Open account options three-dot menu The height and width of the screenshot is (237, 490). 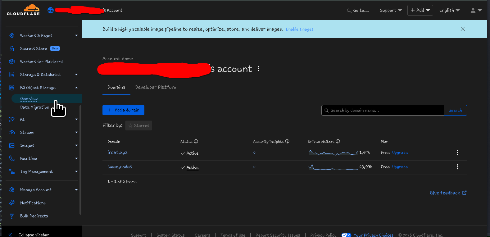coord(259,69)
